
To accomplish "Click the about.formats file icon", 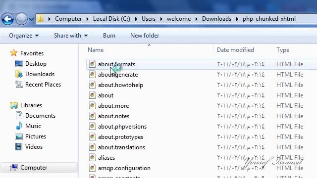I will pos(92,64).
